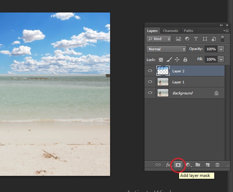Filter for pixel layers icon
The image size is (233, 192).
point(179,39)
